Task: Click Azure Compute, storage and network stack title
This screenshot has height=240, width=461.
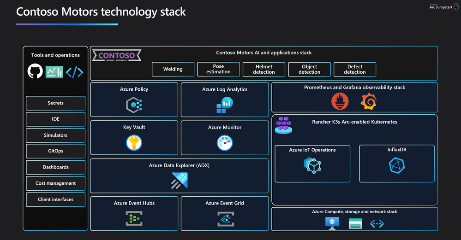Action: pyautogui.click(x=354, y=211)
